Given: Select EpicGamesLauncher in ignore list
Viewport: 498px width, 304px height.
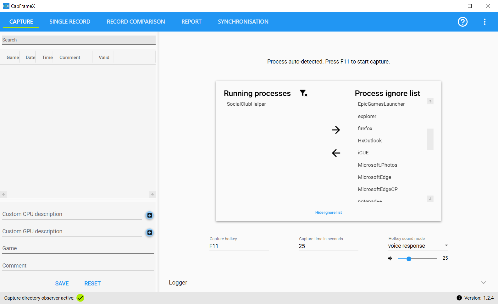Looking at the screenshot, I should pos(381,104).
